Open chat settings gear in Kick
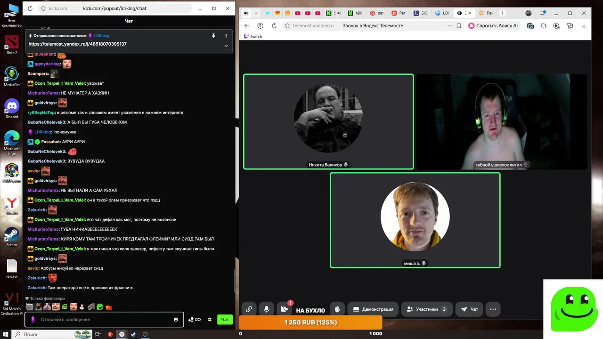This screenshot has height=339, width=603. tap(210, 319)
